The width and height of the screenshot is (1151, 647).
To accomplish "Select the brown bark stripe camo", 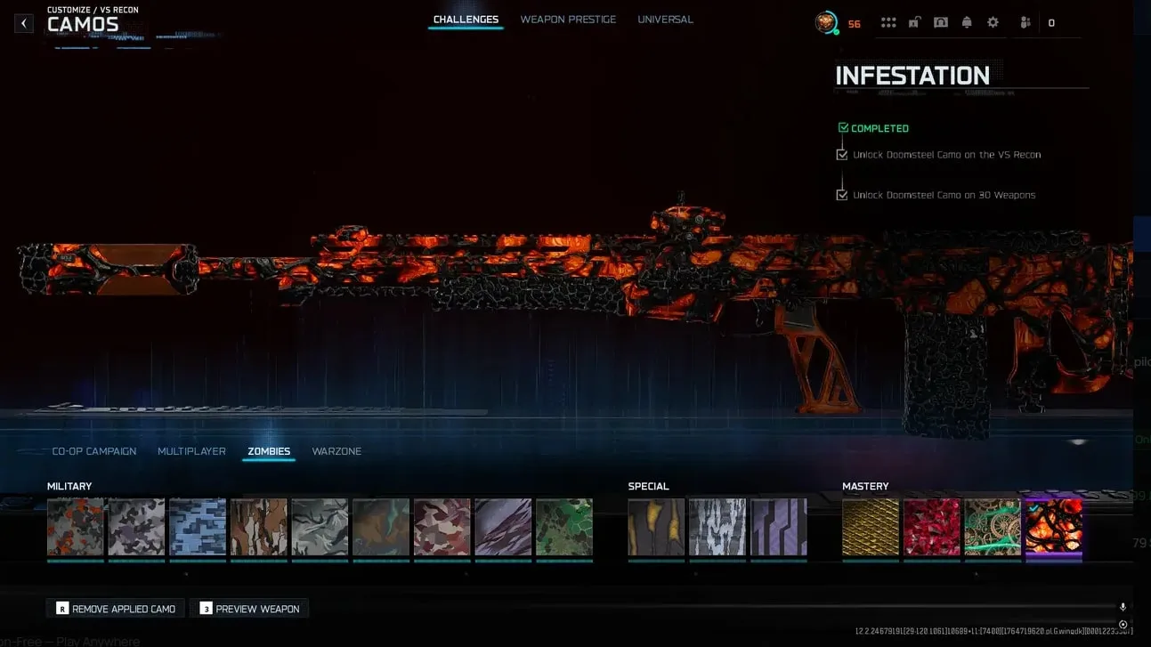I will 258,527.
